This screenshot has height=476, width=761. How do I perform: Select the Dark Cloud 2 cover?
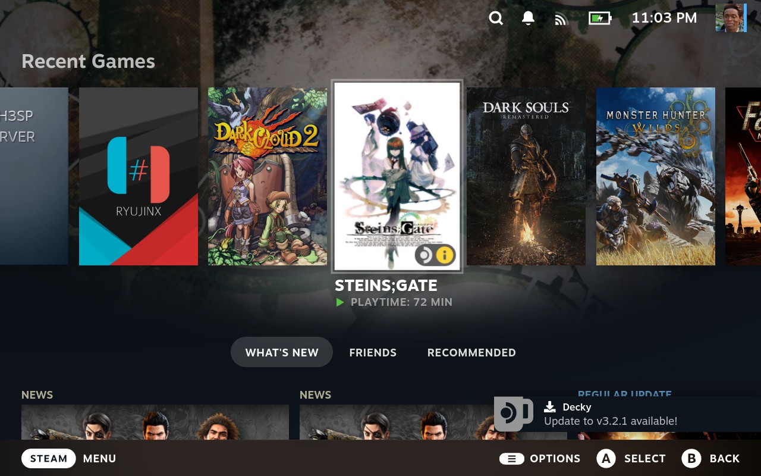pyautogui.click(x=268, y=176)
